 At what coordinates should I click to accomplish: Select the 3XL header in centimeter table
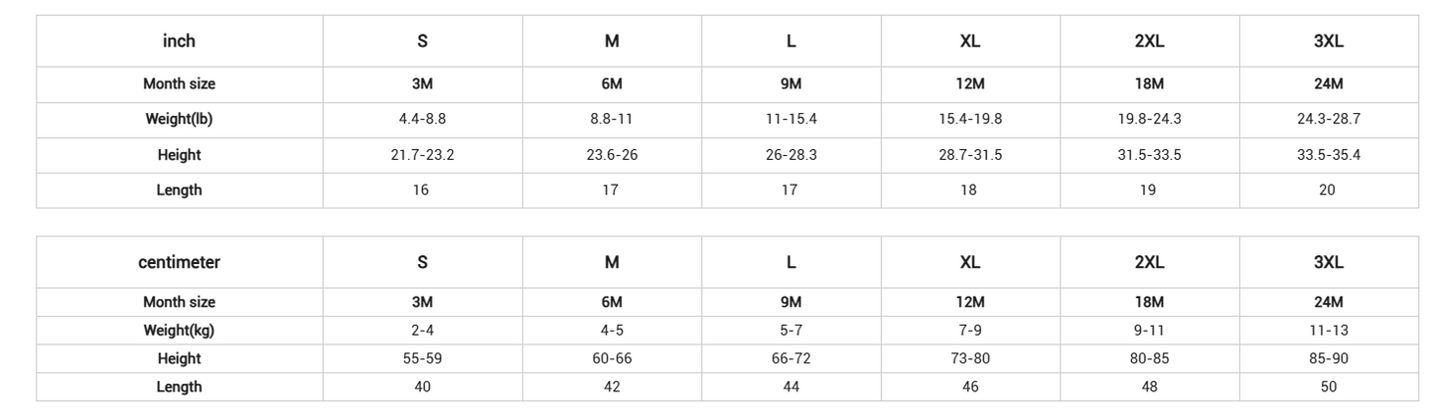1328,262
